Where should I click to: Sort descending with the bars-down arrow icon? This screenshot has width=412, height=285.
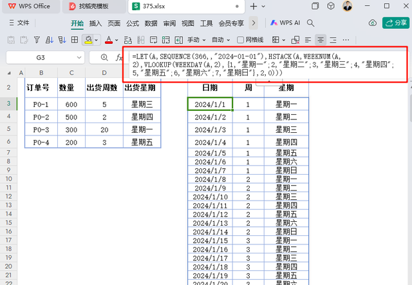(x=62, y=40)
